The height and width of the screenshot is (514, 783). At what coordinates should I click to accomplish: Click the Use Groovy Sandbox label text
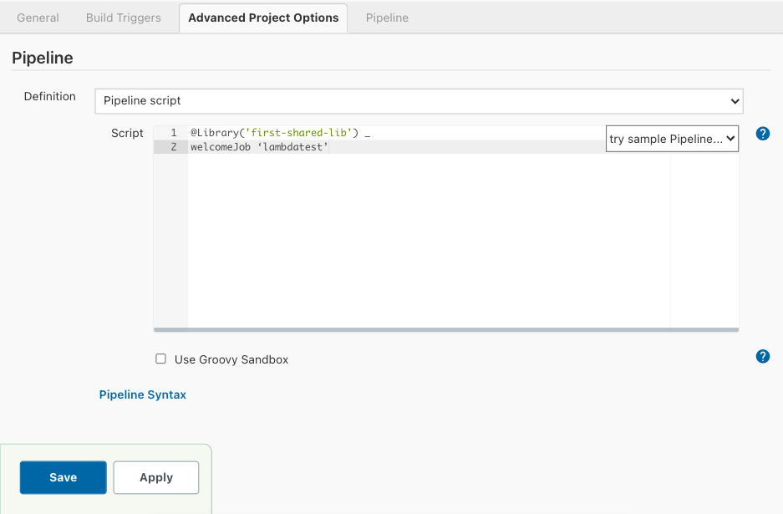231,359
